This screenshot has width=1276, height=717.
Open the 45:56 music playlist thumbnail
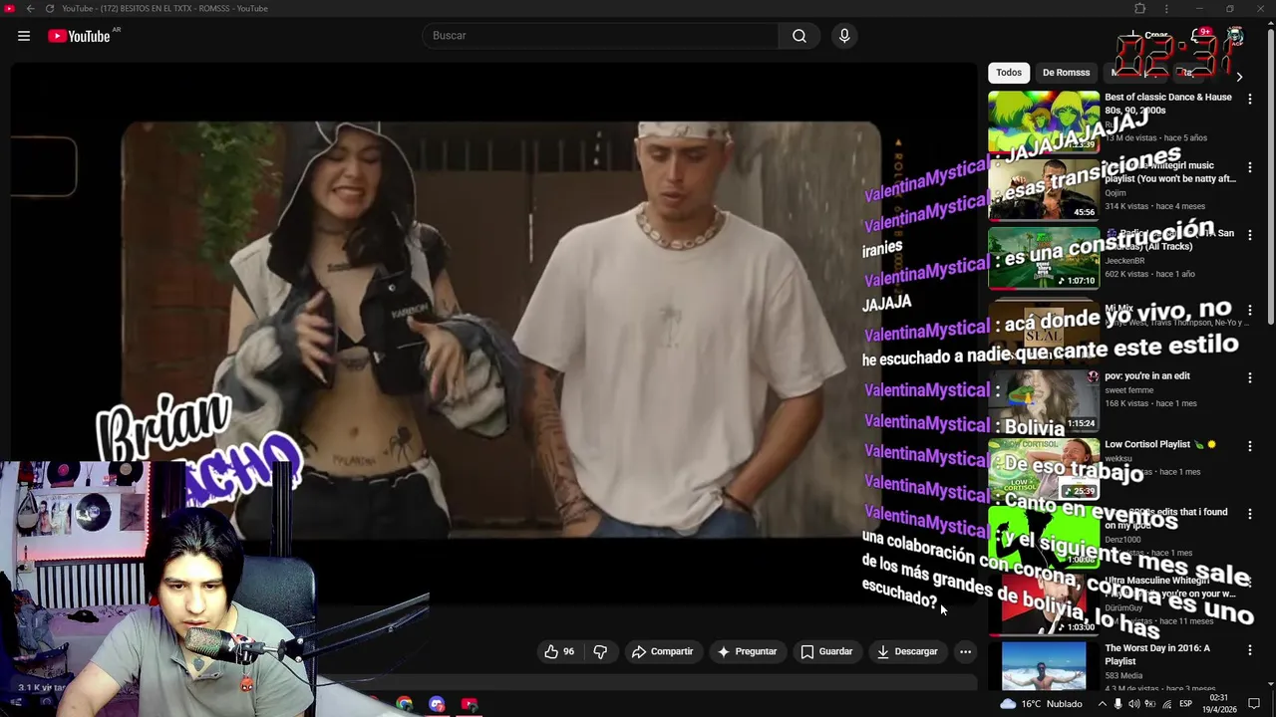[x=1044, y=189]
